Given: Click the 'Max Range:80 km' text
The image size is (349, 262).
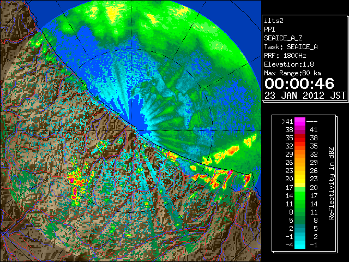Looking at the screenshot, I should [x=293, y=73].
